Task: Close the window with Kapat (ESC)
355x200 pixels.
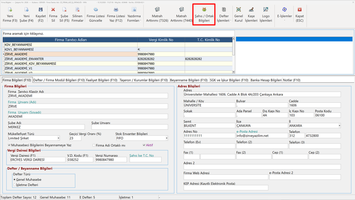Action: (300, 15)
